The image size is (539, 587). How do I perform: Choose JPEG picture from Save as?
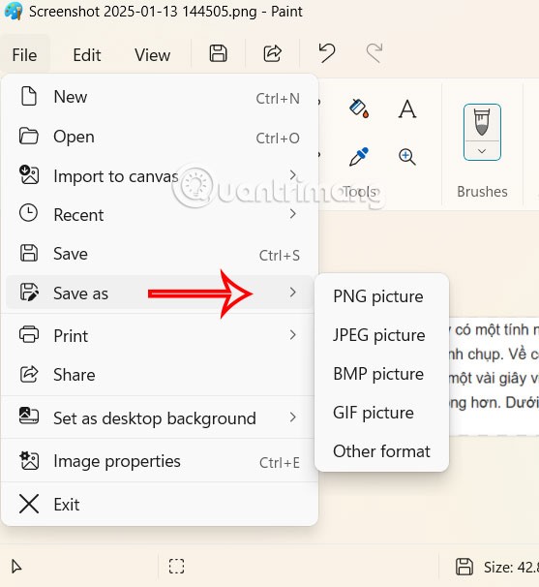point(381,335)
